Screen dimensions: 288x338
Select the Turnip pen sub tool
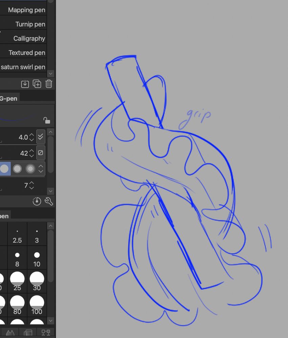pyautogui.click(x=23, y=24)
